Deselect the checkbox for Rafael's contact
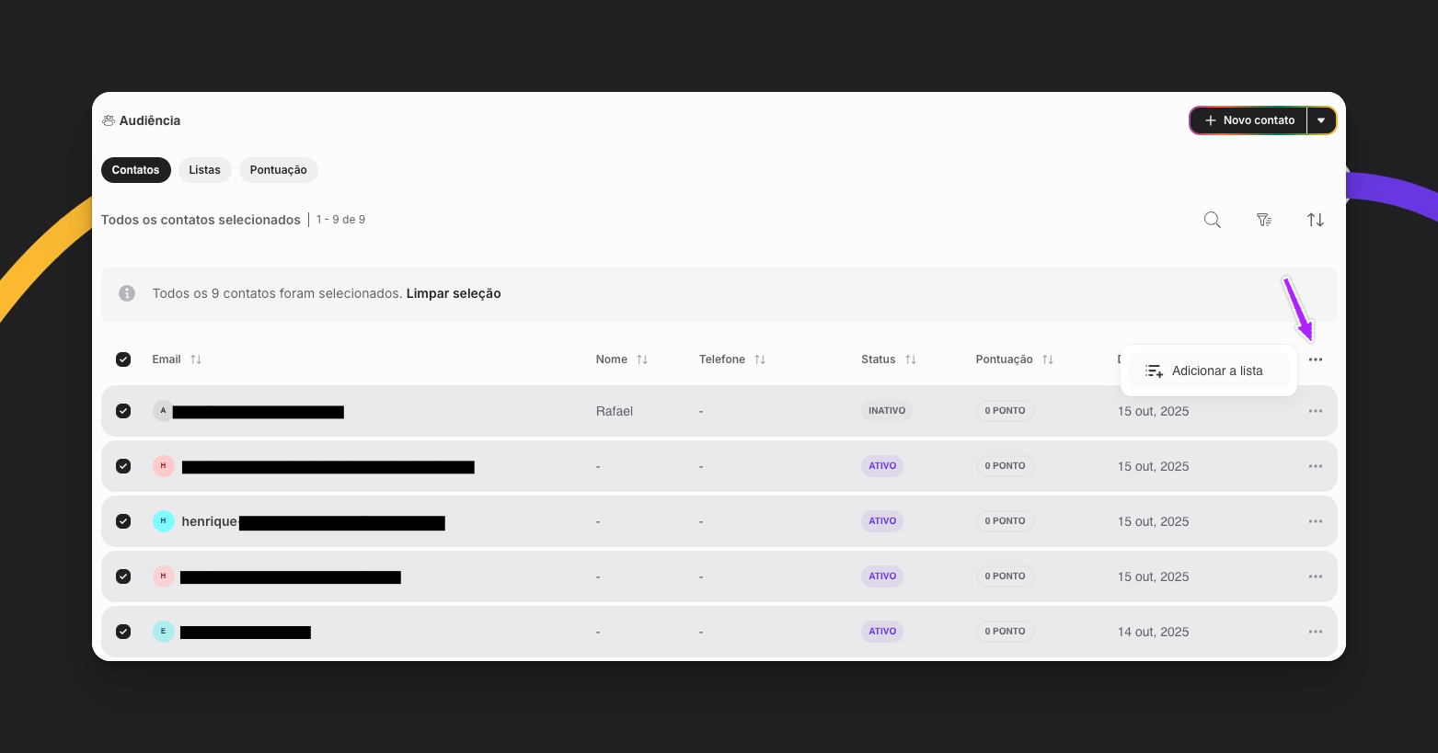1438x753 pixels. point(123,411)
